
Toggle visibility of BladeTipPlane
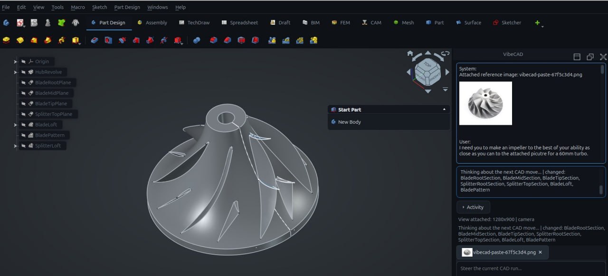pos(23,103)
